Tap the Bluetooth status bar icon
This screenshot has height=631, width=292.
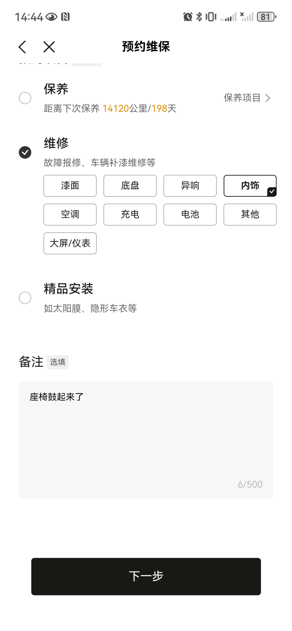(199, 17)
